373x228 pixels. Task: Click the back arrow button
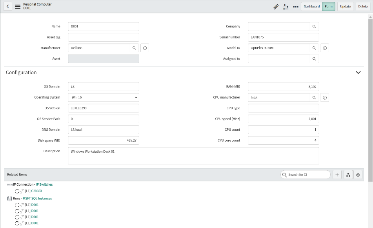tap(8, 7)
